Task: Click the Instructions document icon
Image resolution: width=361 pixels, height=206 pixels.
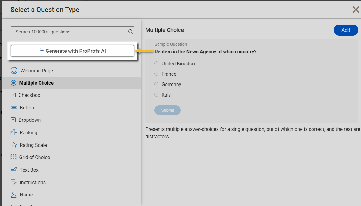Action: tap(14, 182)
